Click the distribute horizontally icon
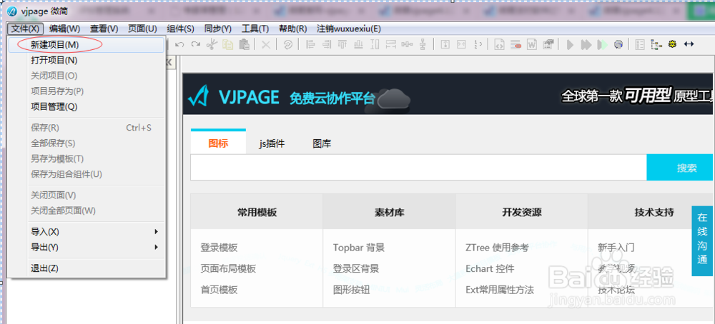715x324 pixels. (407, 44)
